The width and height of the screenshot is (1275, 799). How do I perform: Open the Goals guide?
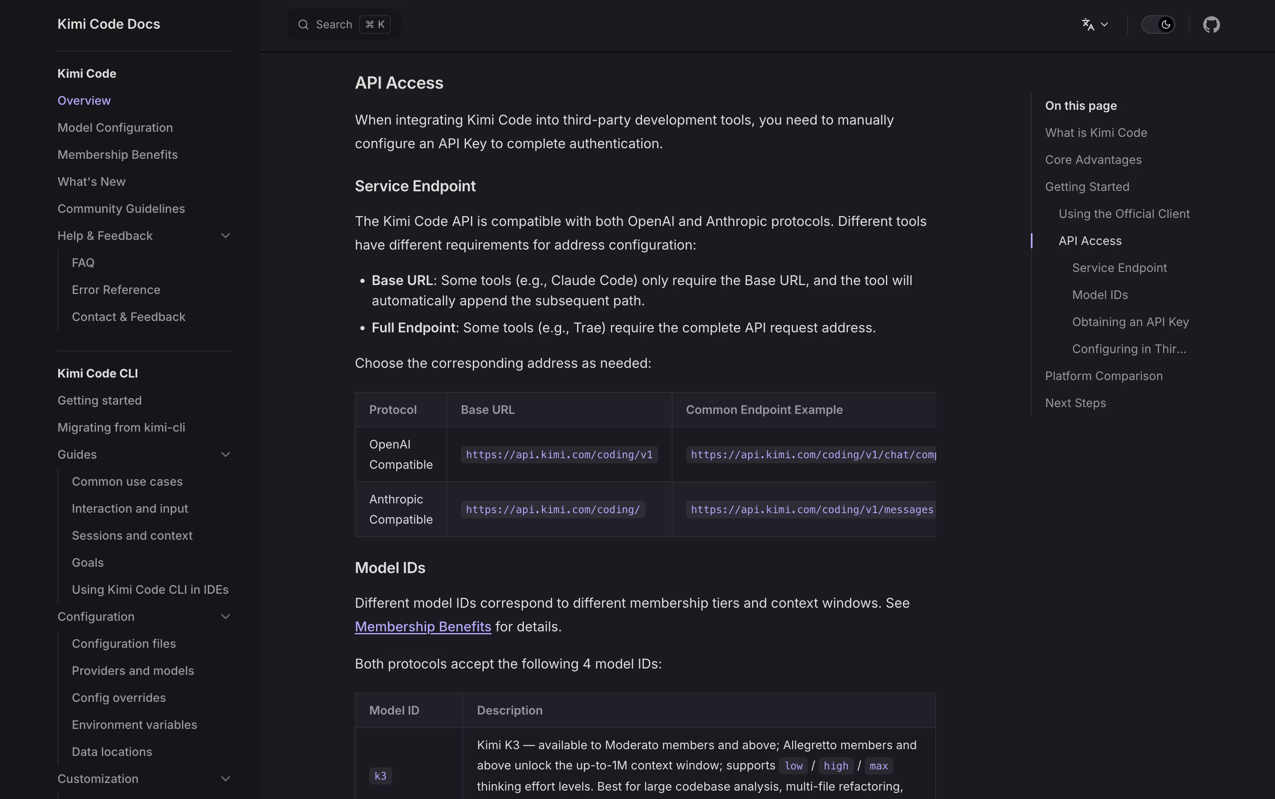87,562
